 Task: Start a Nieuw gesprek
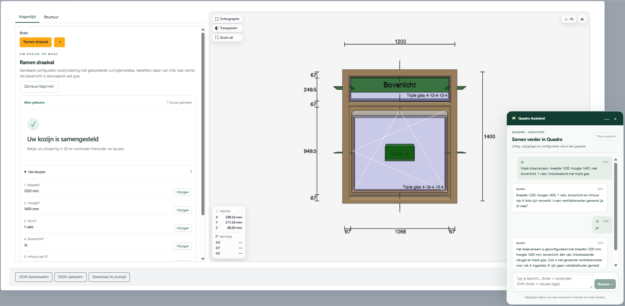click(606, 137)
